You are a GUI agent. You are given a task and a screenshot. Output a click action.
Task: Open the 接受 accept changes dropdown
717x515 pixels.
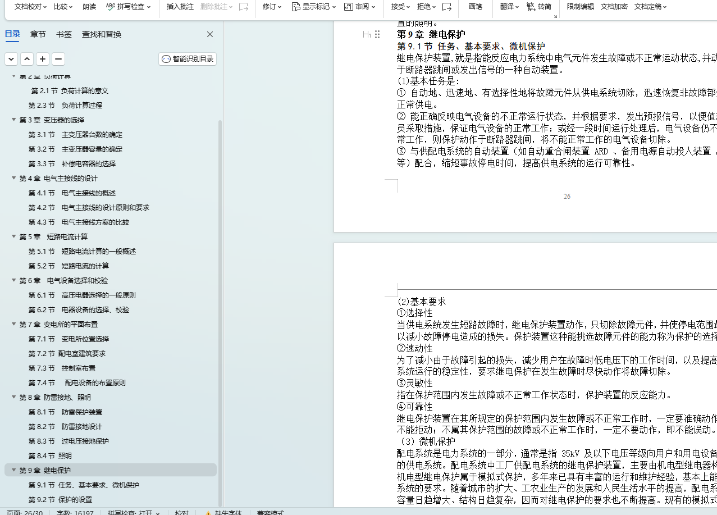[401, 7]
